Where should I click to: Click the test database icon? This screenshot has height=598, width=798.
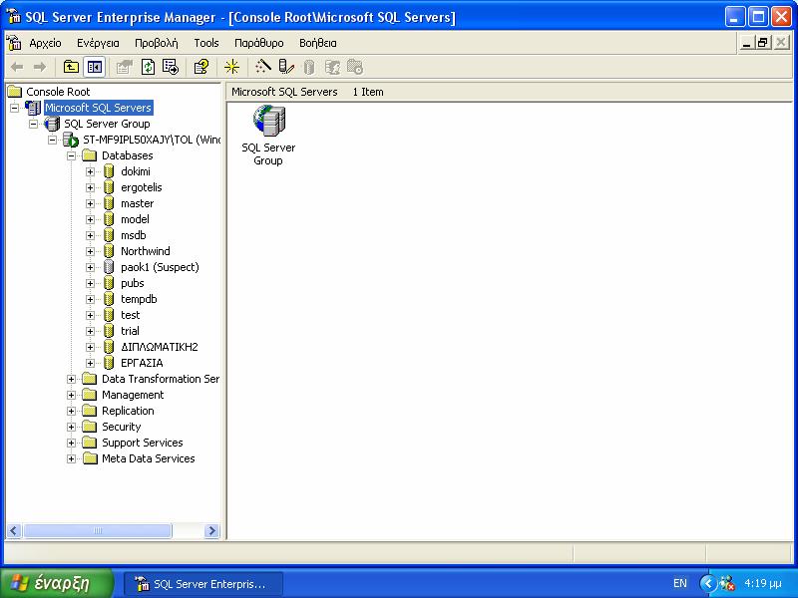click(x=109, y=315)
